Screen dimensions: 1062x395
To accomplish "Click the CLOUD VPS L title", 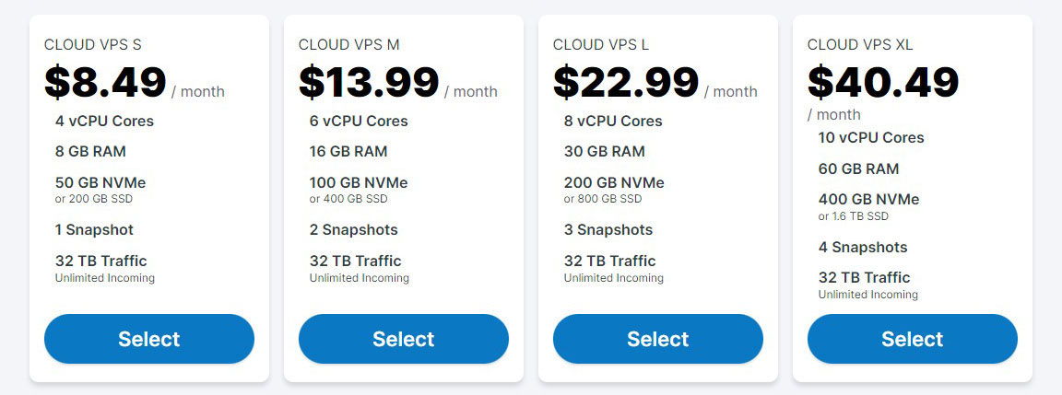I will (x=601, y=44).
